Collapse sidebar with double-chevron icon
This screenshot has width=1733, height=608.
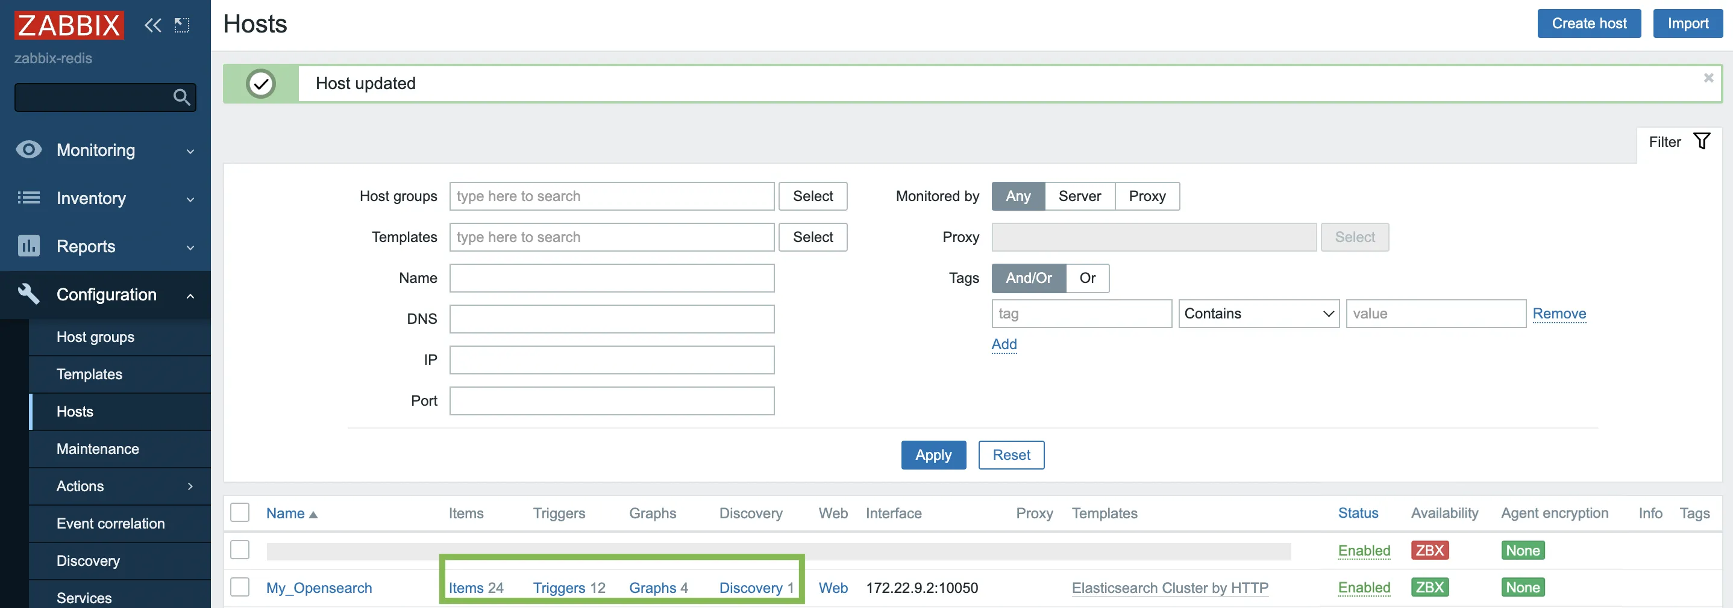152,25
